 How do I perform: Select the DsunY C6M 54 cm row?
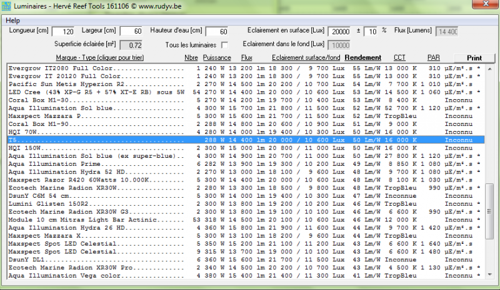pos(246,195)
